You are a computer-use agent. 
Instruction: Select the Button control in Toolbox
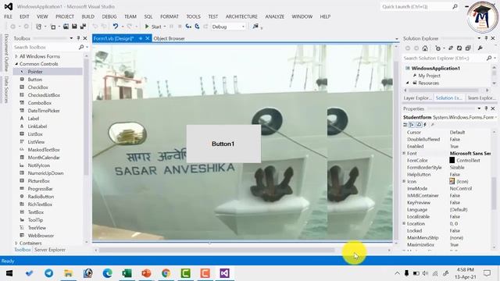click(x=35, y=80)
